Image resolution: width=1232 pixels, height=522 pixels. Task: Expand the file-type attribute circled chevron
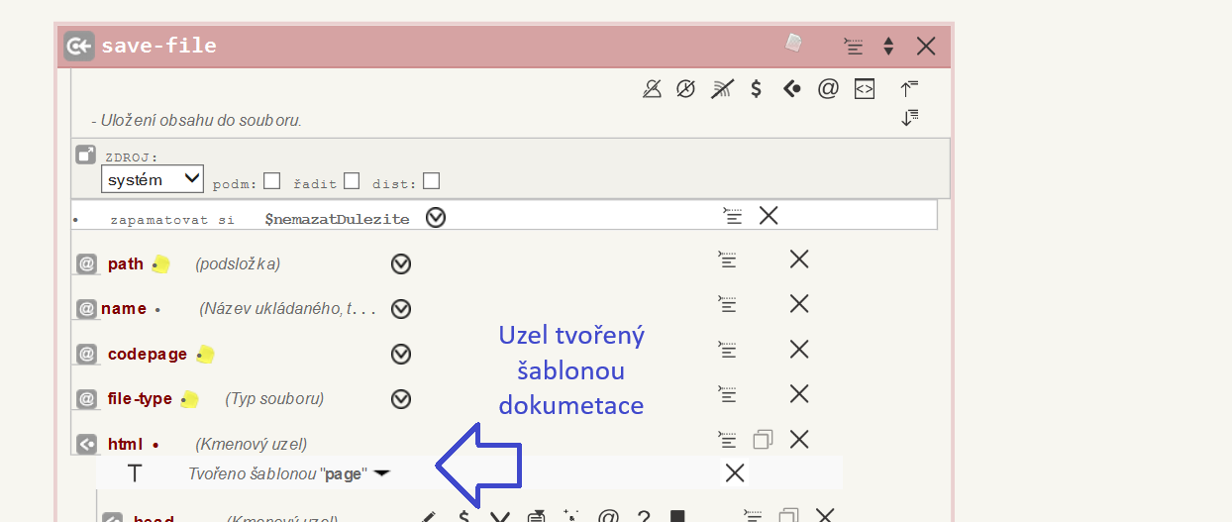[x=401, y=399]
